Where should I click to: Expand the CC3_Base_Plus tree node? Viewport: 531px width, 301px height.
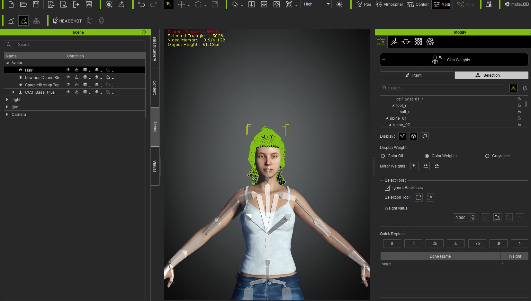pyautogui.click(x=14, y=92)
